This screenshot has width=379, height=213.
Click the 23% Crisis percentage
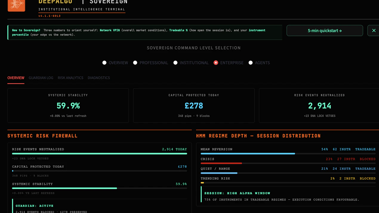coord(329,159)
